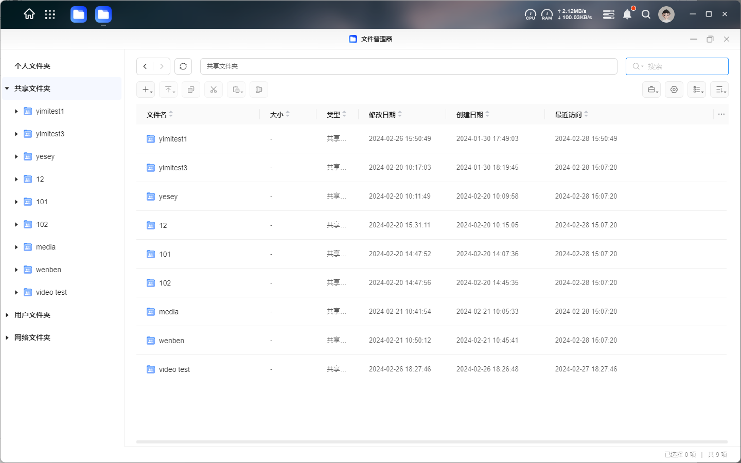
Task: Refresh the file list
Action: pyautogui.click(x=183, y=66)
